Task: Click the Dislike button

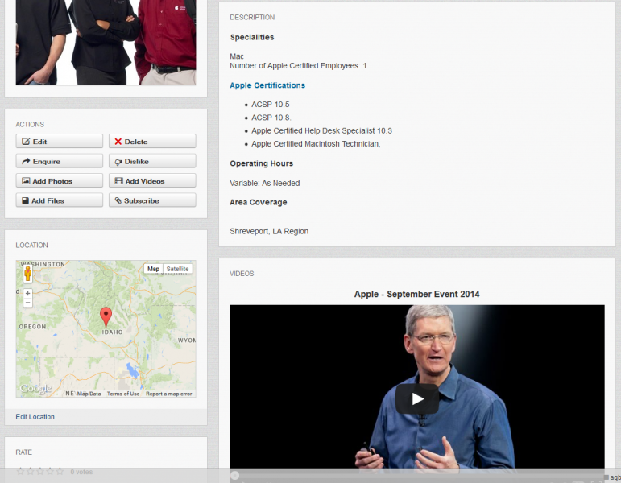Action: 152,161
